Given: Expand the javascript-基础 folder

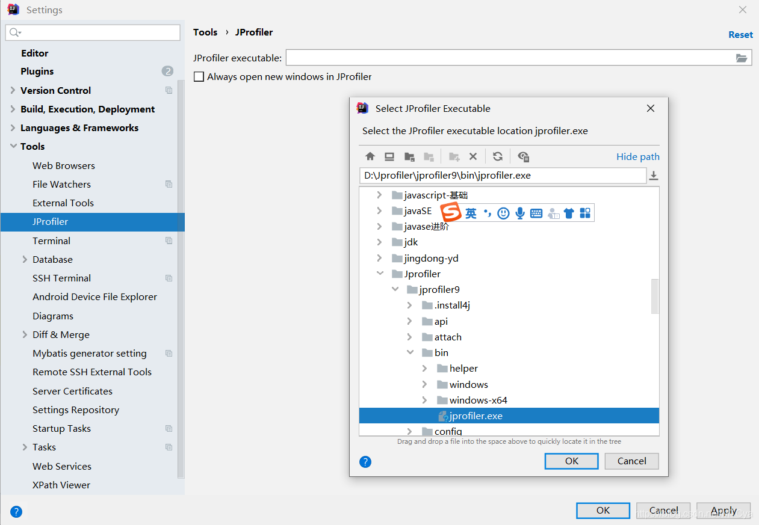Looking at the screenshot, I should (x=379, y=195).
